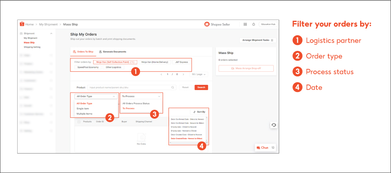Go to Home breadcrumb
Image resolution: width=391 pixels, height=173 pixels.
(29, 24)
